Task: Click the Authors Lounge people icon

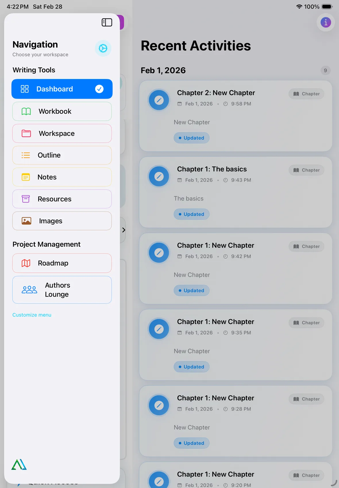Action: coord(29,290)
